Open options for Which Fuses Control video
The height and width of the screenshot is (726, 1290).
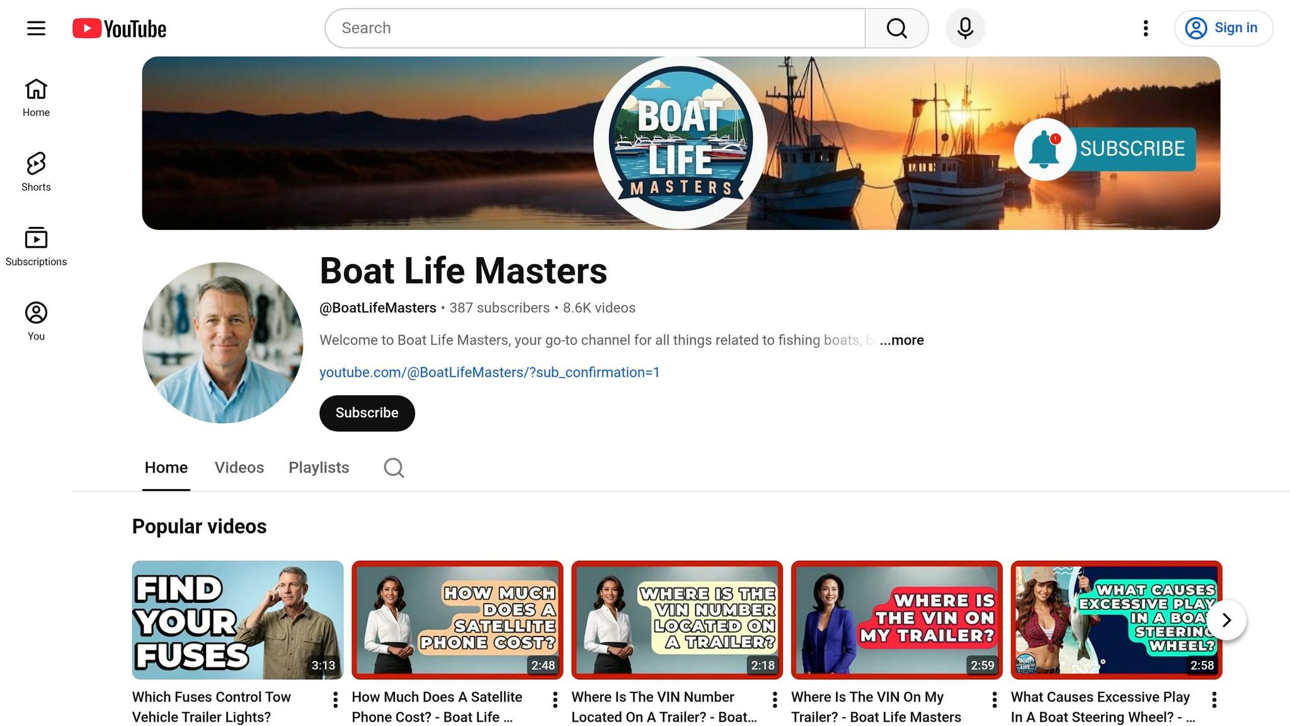click(x=335, y=700)
